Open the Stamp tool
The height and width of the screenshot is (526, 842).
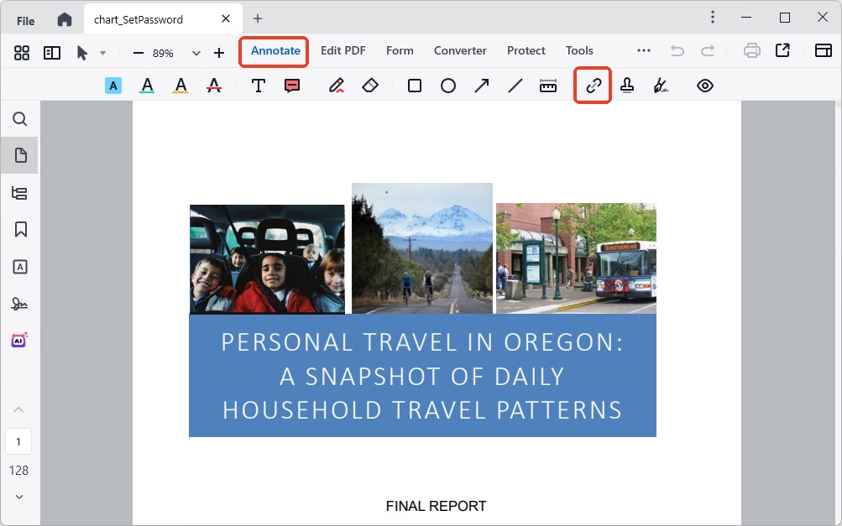(x=627, y=85)
